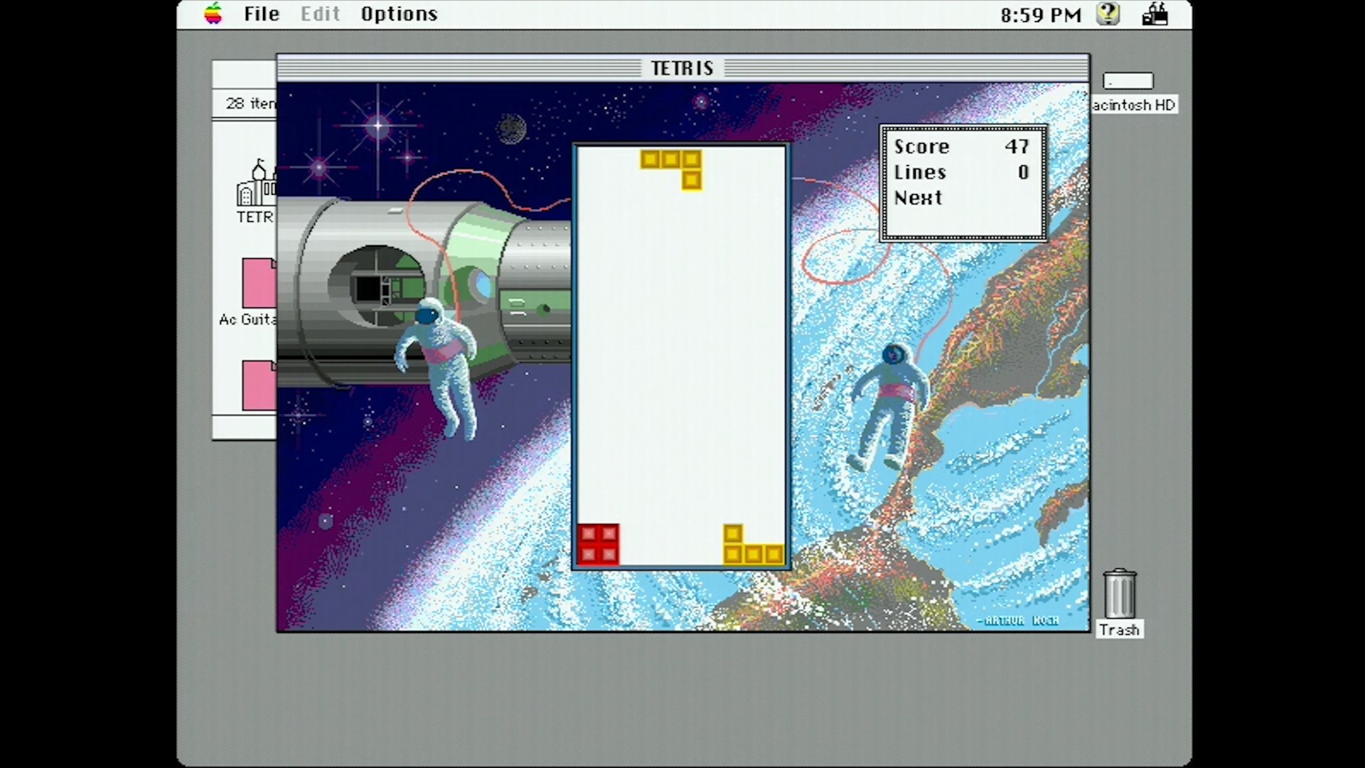Click the Trash can icon
This screenshot has width=1365, height=768.
pos(1119,594)
